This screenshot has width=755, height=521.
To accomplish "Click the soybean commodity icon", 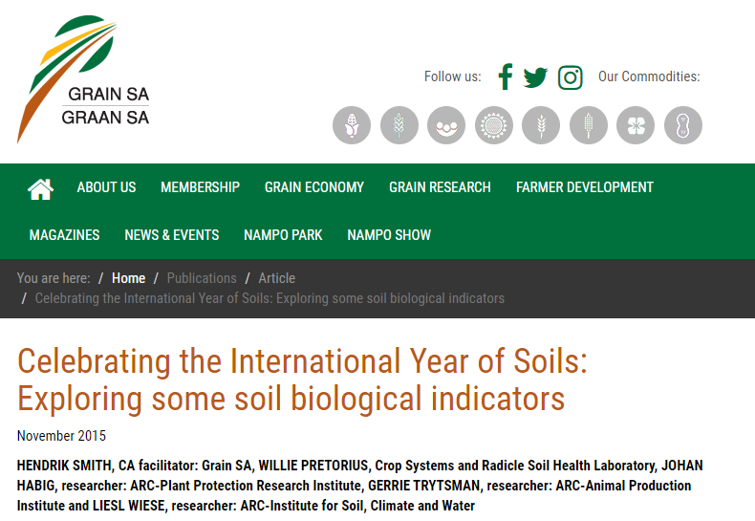I will pyautogui.click(x=446, y=125).
